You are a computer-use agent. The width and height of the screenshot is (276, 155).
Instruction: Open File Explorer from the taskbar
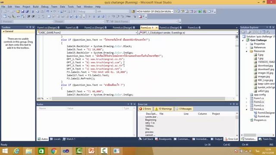(x=29, y=151)
